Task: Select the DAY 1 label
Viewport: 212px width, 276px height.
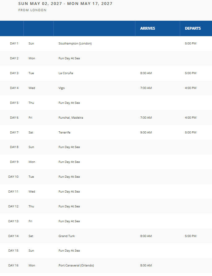Action: [x=14, y=44]
